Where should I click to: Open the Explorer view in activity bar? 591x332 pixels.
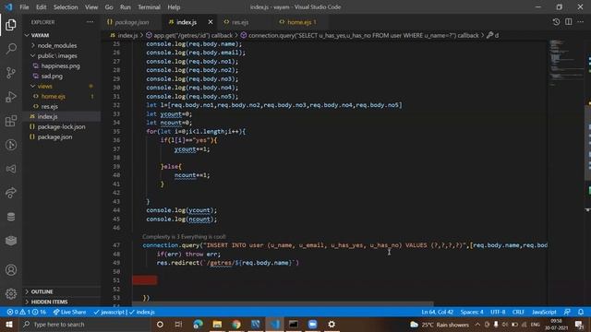(11, 25)
